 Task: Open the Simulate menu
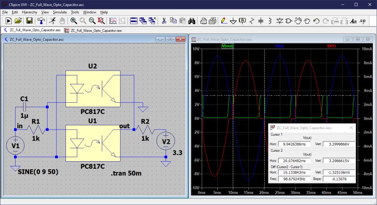click(60, 12)
